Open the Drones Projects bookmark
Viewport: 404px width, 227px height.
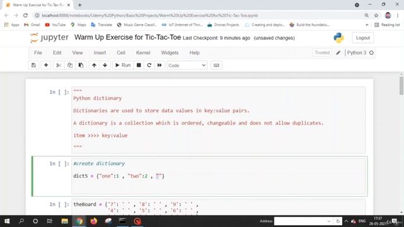[x=223, y=25]
